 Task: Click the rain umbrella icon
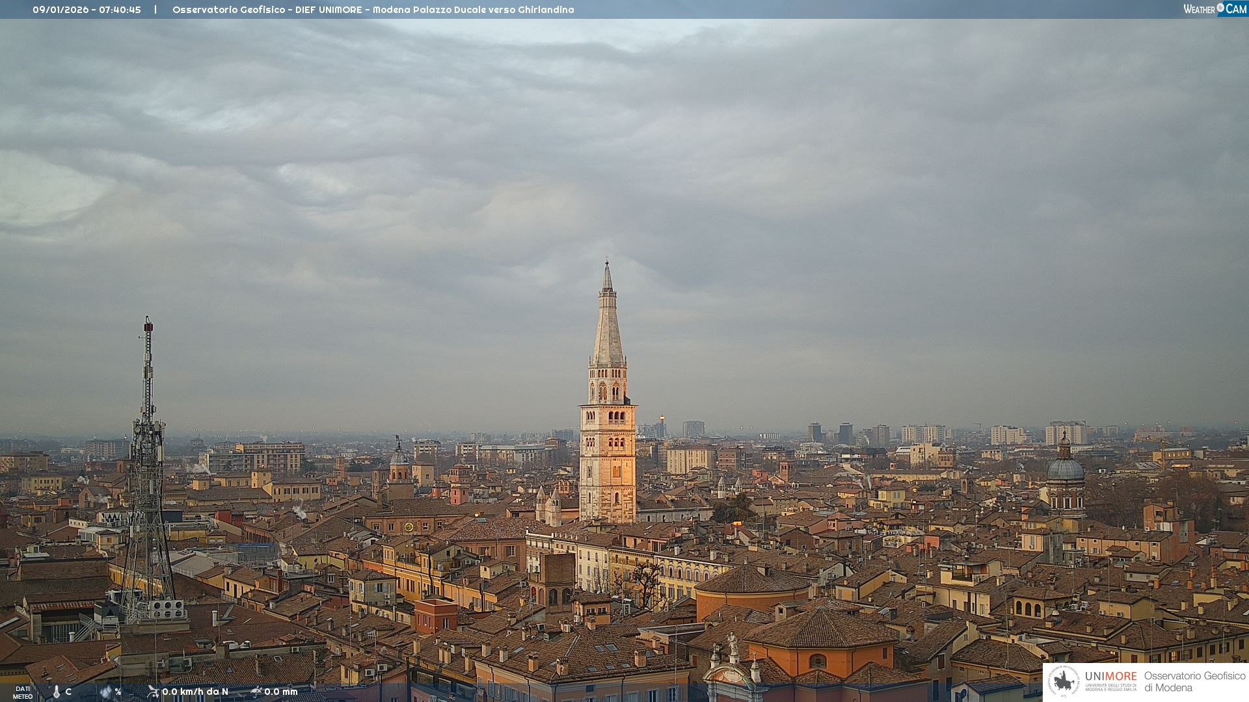(x=256, y=692)
